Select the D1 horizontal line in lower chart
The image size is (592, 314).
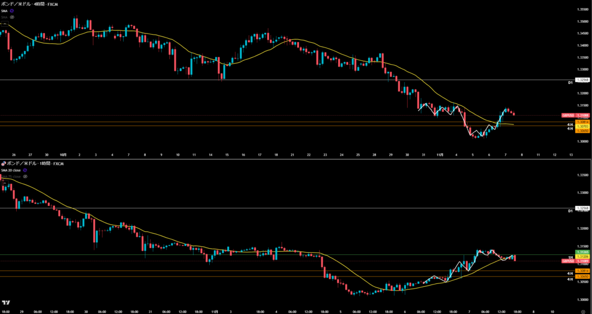tap(289, 208)
